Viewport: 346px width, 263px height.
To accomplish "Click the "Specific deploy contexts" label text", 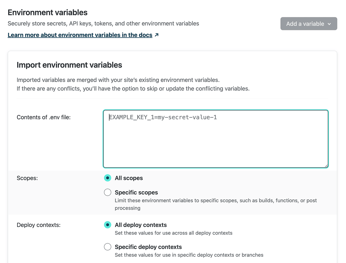I will click(x=148, y=247).
